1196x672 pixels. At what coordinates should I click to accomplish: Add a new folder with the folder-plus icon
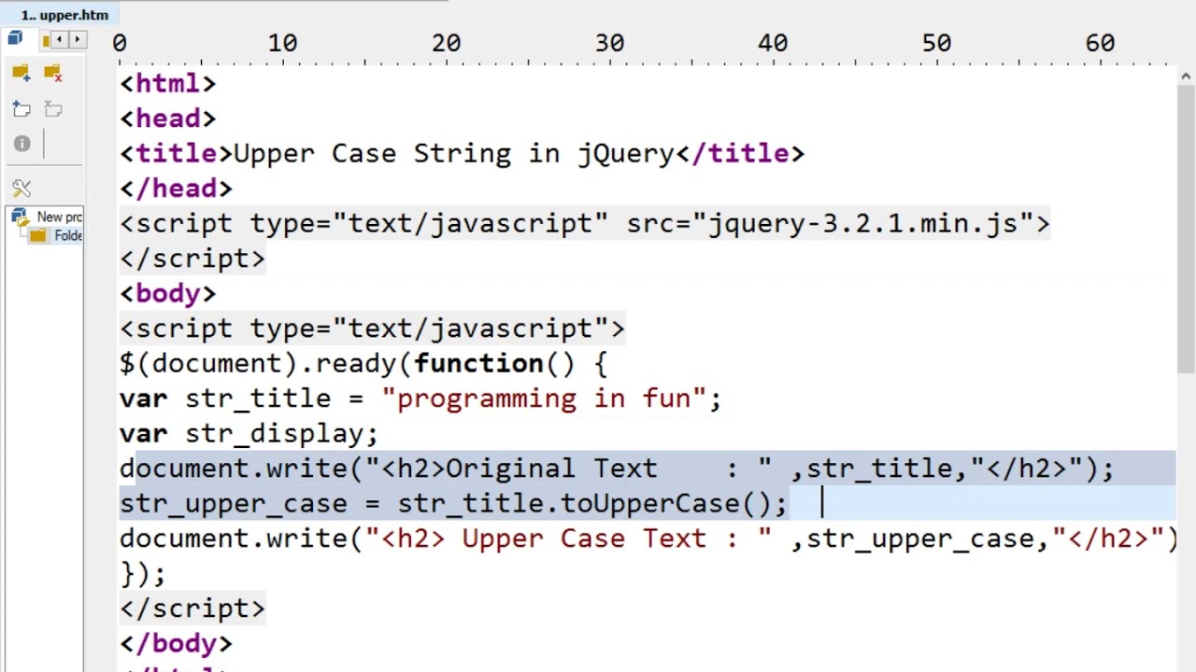[x=21, y=73]
